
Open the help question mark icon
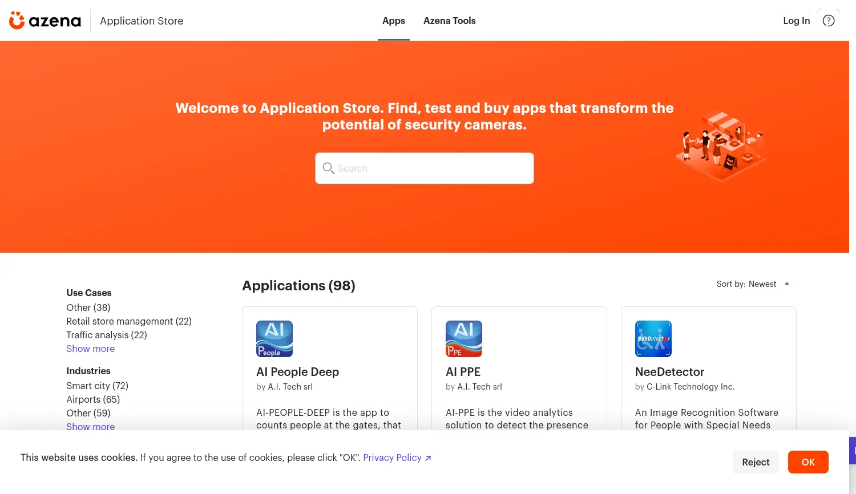pos(828,21)
